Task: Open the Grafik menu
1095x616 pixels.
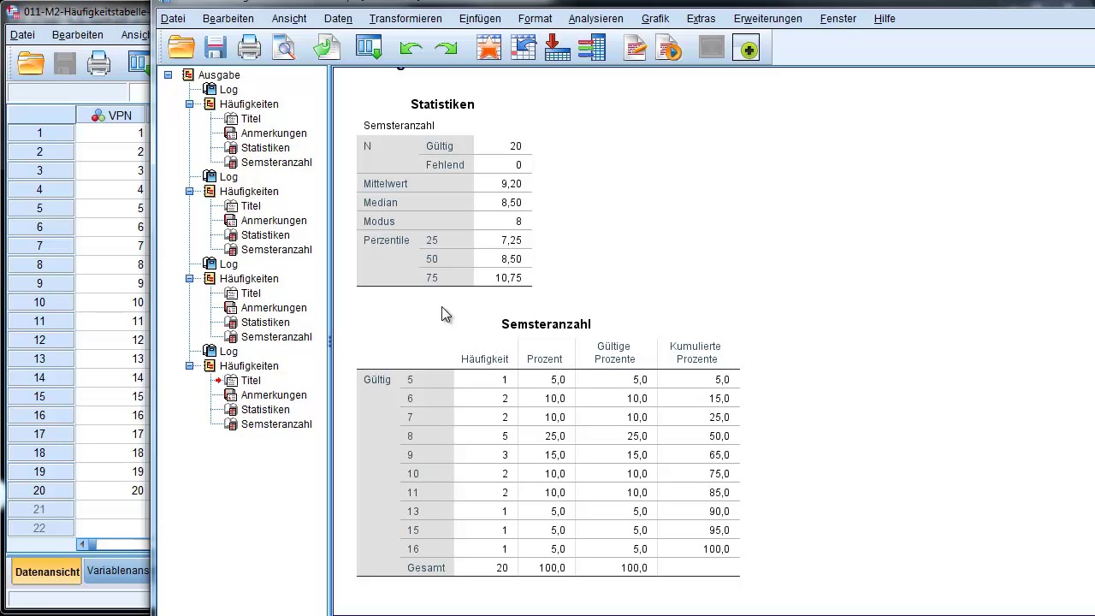Action: coord(655,18)
